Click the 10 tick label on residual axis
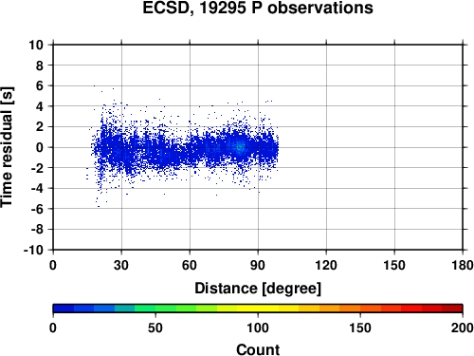This screenshot has height=356, width=474. coord(36,45)
